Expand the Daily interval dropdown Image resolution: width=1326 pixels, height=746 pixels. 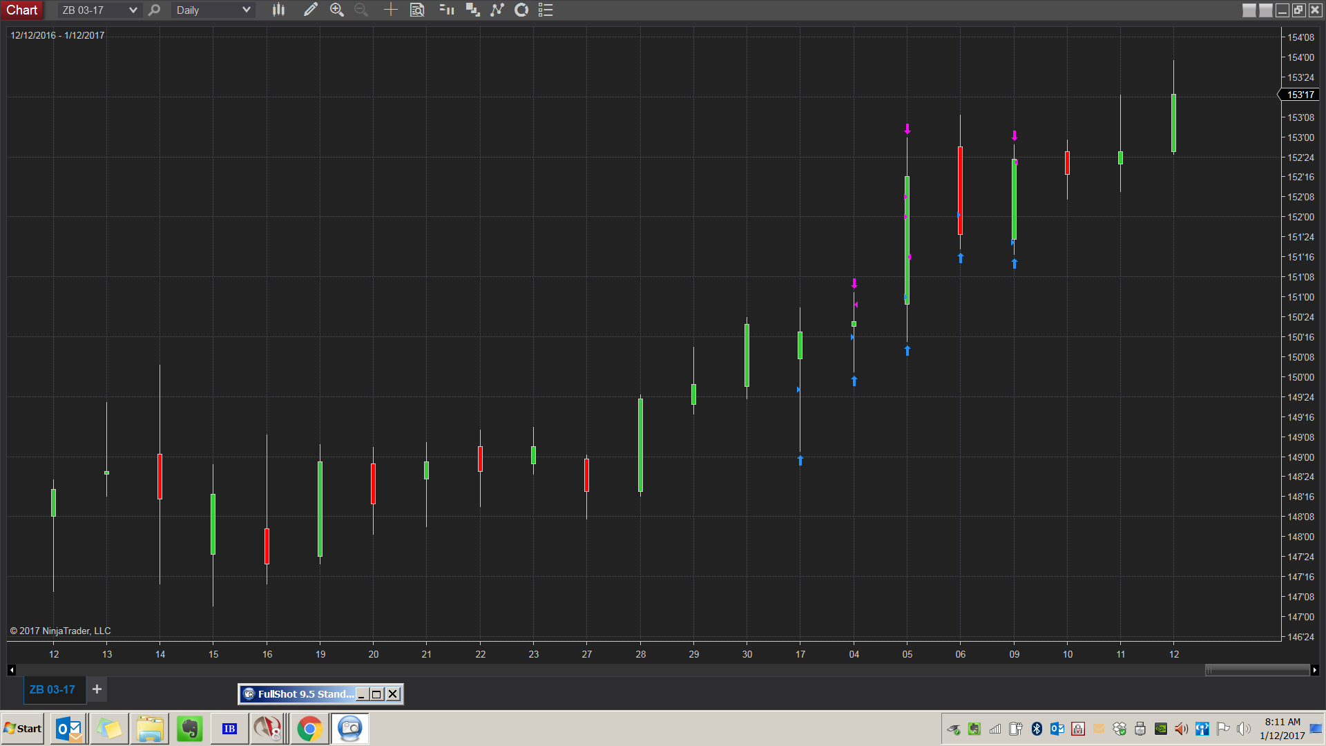point(246,10)
